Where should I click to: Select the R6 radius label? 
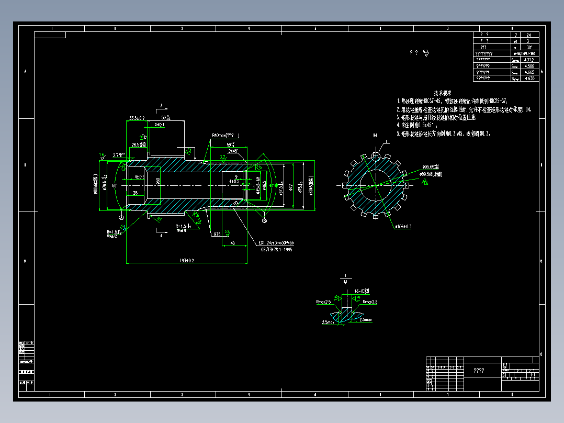(258, 168)
